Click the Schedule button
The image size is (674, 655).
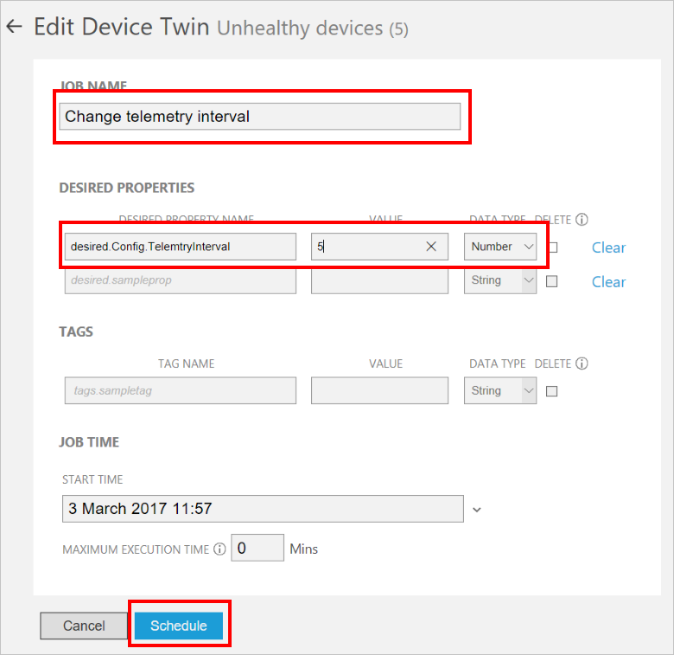[179, 626]
